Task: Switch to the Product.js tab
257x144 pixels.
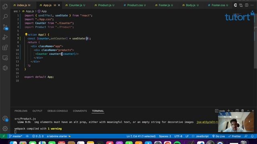Action: 104,5
